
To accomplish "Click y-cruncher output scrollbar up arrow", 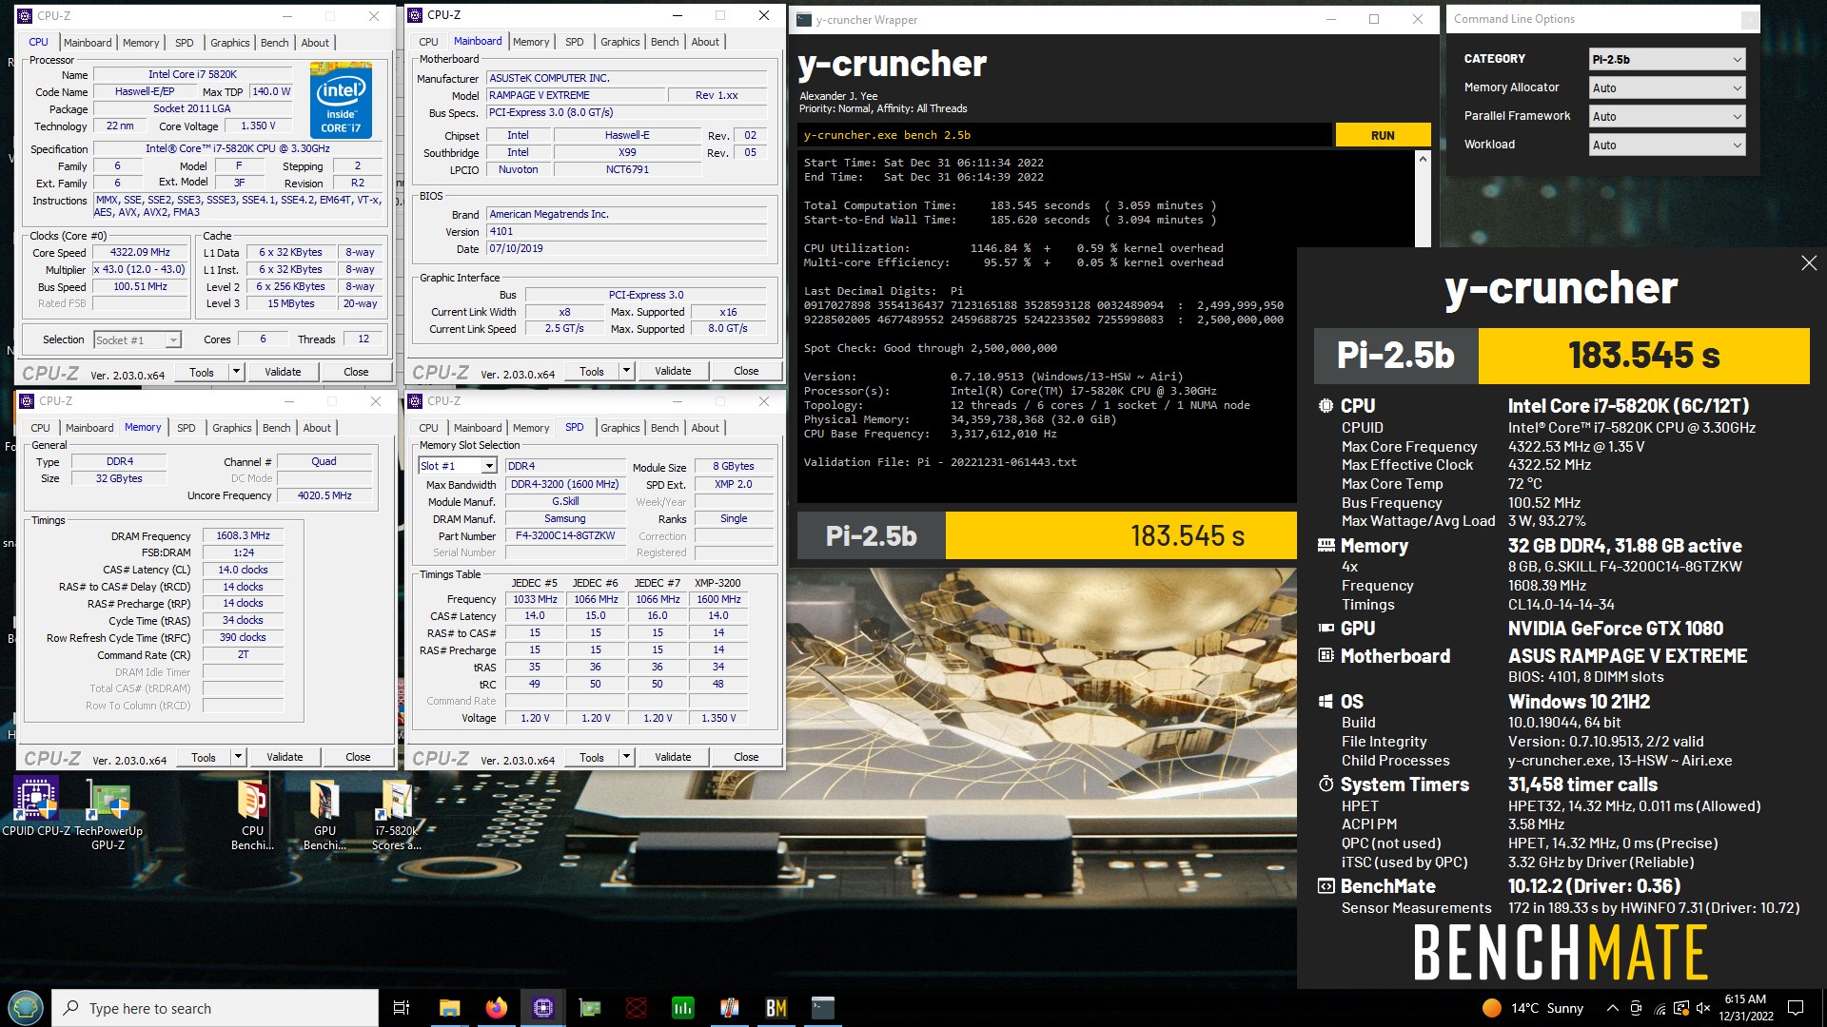I will pyautogui.click(x=1423, y=160).
